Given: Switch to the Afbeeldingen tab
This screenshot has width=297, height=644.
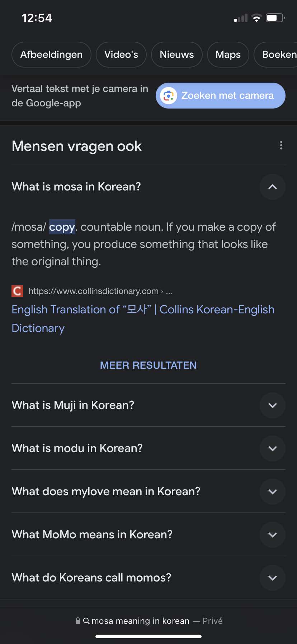Looking at the screenshot, I should (51, 55).
